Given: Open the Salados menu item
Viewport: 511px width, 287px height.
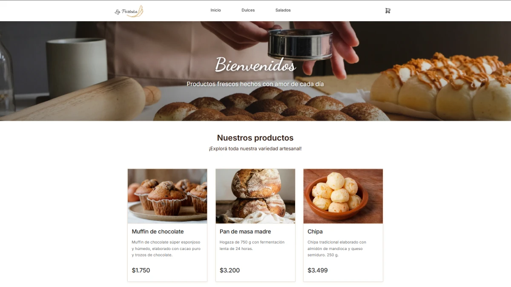Looking at the screenshot, I should point(283,10).
